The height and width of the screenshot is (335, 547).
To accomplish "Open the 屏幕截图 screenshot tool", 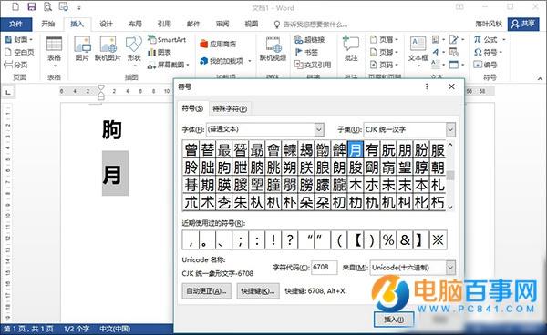I will pyautogui.click(x=168, y=65).
